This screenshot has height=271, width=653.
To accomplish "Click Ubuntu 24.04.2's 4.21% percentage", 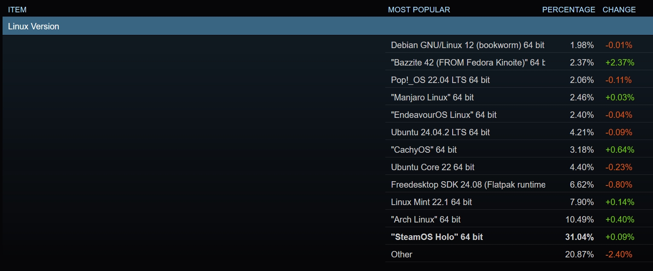I will point(582,132).
